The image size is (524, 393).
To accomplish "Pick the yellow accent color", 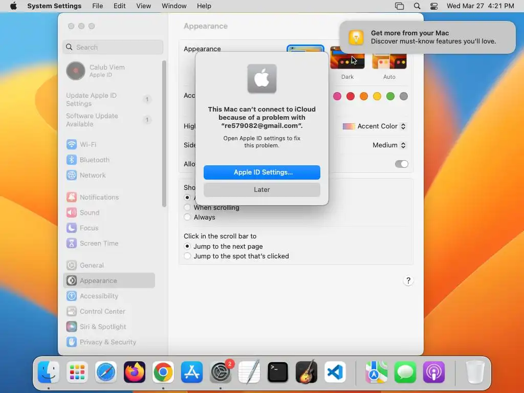I will 377,96.
